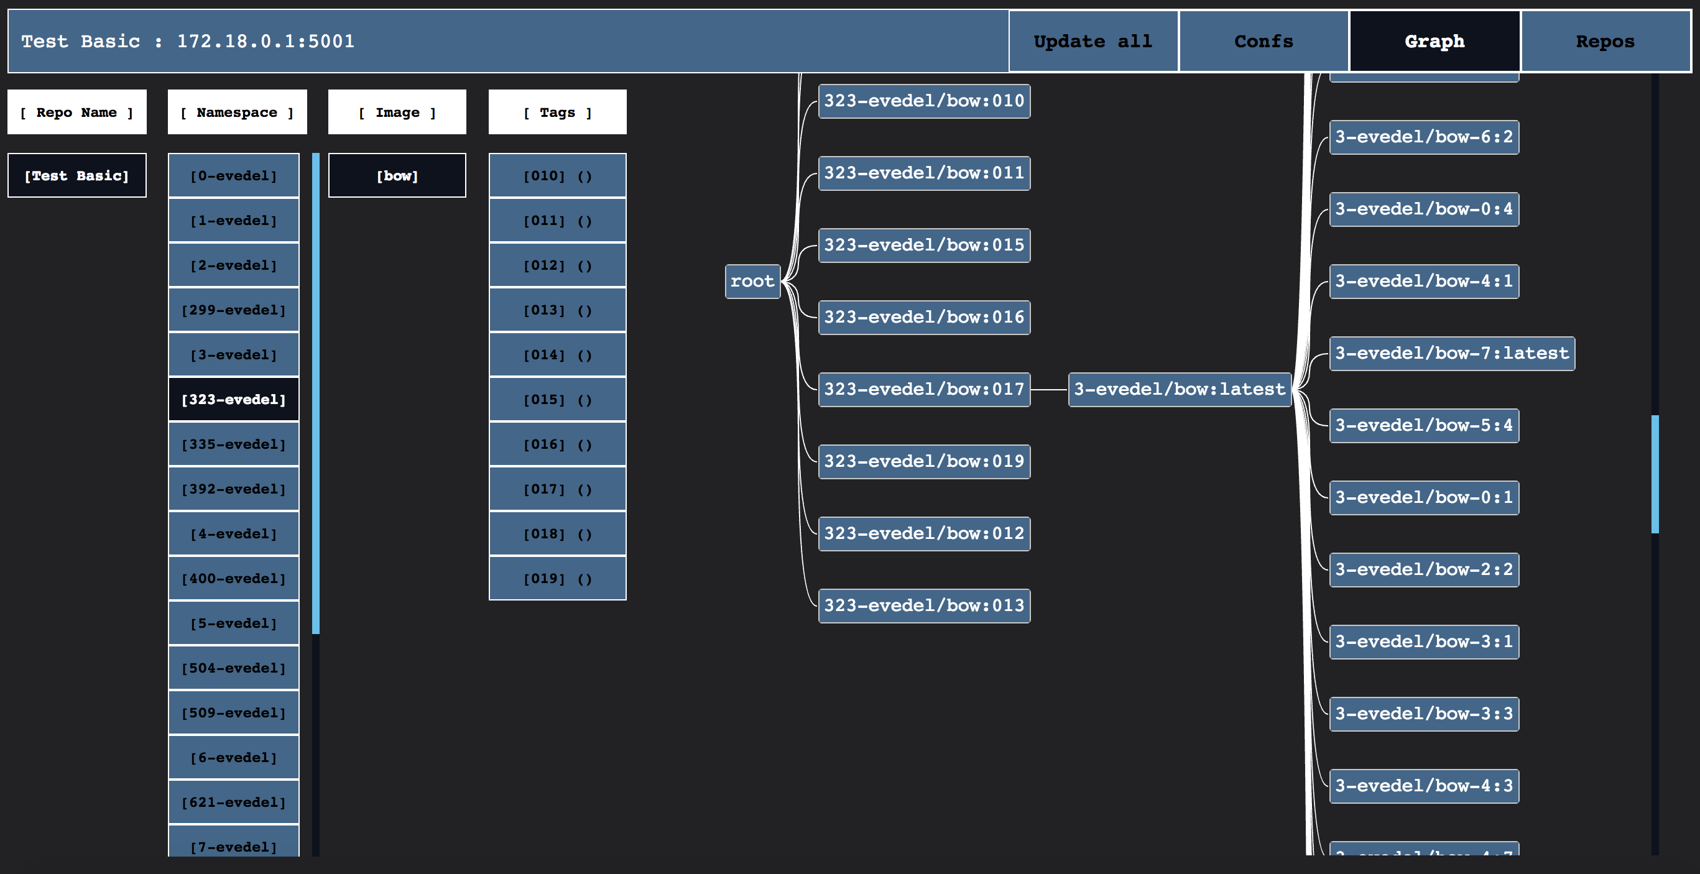
Task: Choose the 400-evedel namespace
Action: pyautogui.click(x=234, y=579)
